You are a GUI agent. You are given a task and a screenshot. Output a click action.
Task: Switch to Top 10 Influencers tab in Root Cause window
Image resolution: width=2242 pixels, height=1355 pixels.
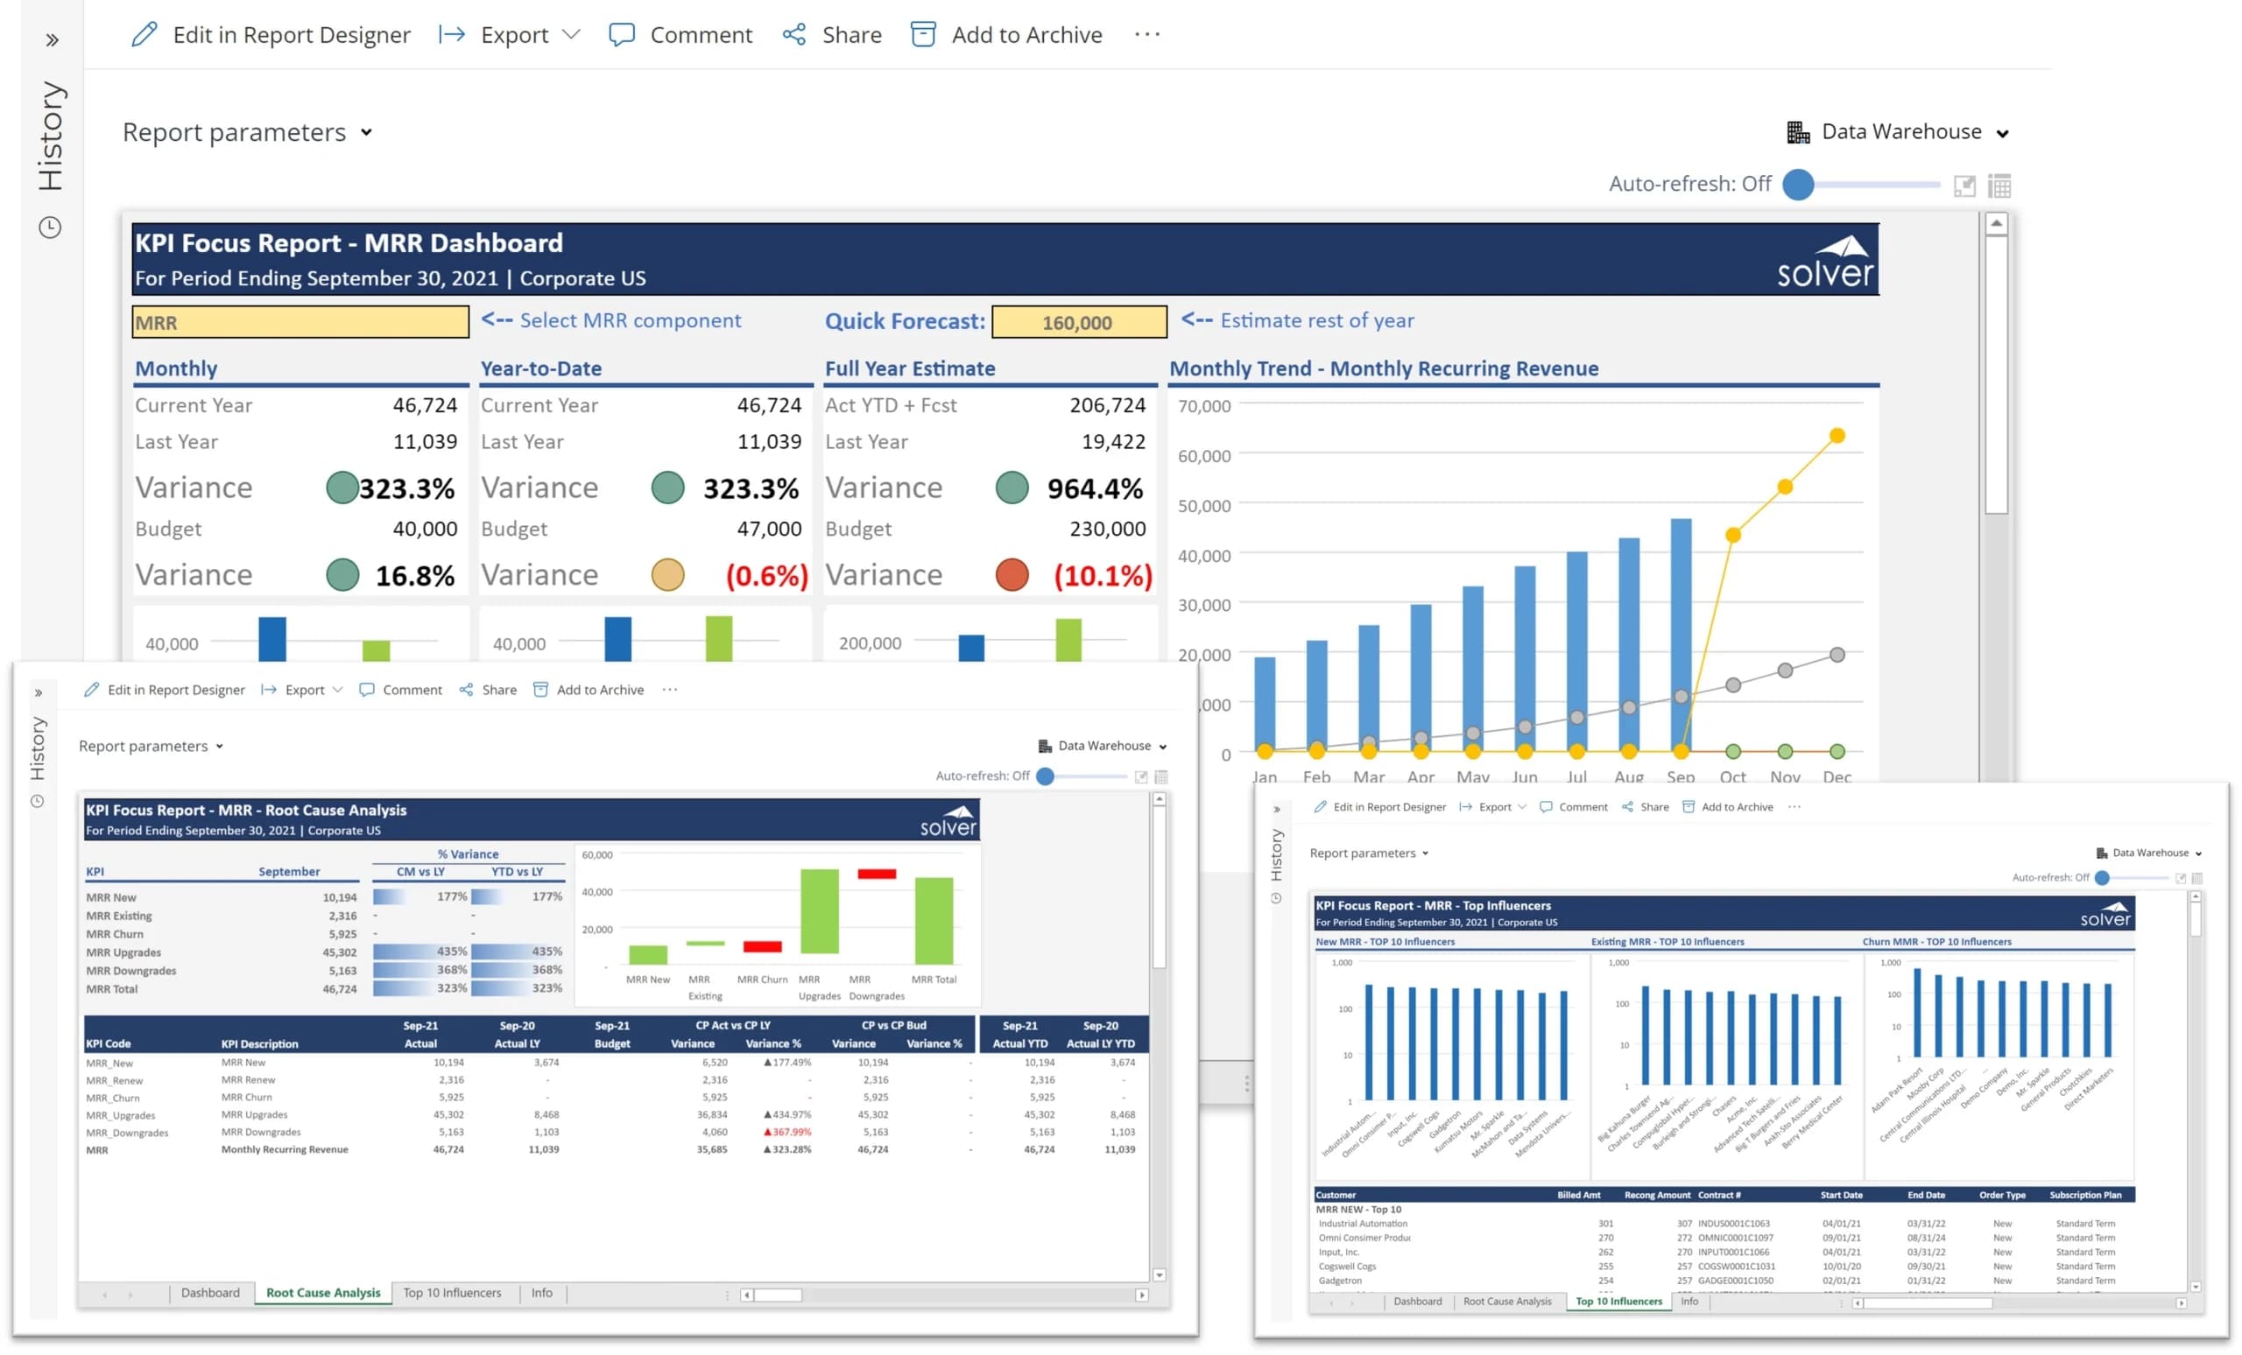point(452,1292)
